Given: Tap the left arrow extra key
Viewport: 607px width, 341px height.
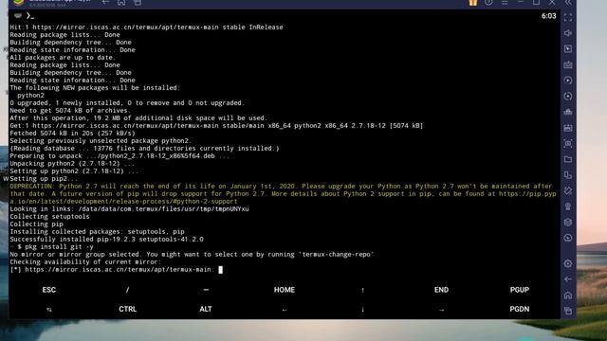Looking at the screenshot, I should (285, 310).
